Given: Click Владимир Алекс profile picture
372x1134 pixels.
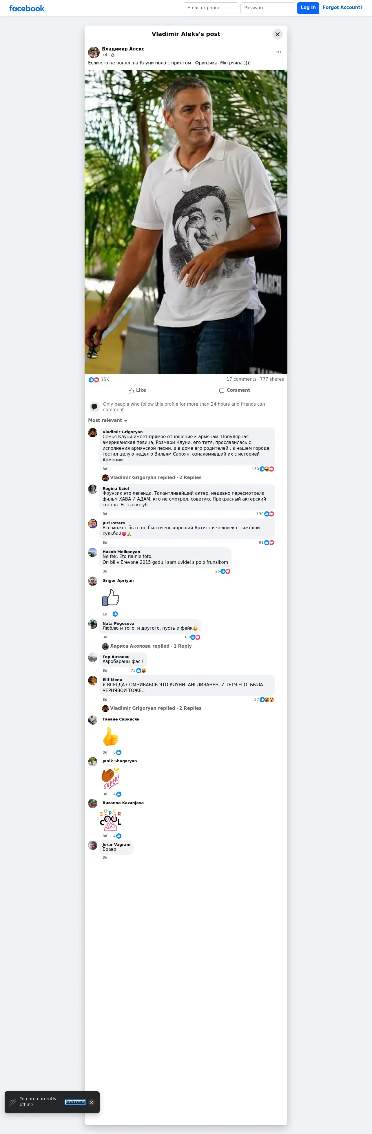Looking at the screenshot, I should [94, 53].
